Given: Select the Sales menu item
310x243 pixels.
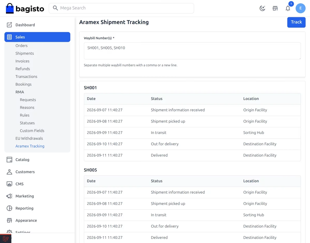Looking at the screenshot, I should (37, 37).
